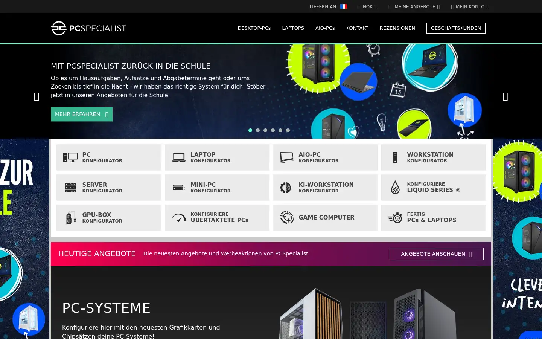The width and height of the screenshot is (542, 339).
Task: Click the Liefern An label
Action: point(323,7)
